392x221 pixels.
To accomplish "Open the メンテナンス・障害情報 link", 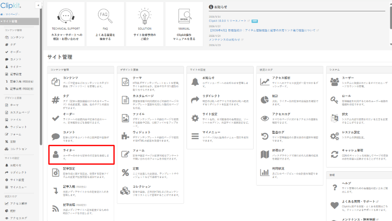I will click(x=358, y=219).
